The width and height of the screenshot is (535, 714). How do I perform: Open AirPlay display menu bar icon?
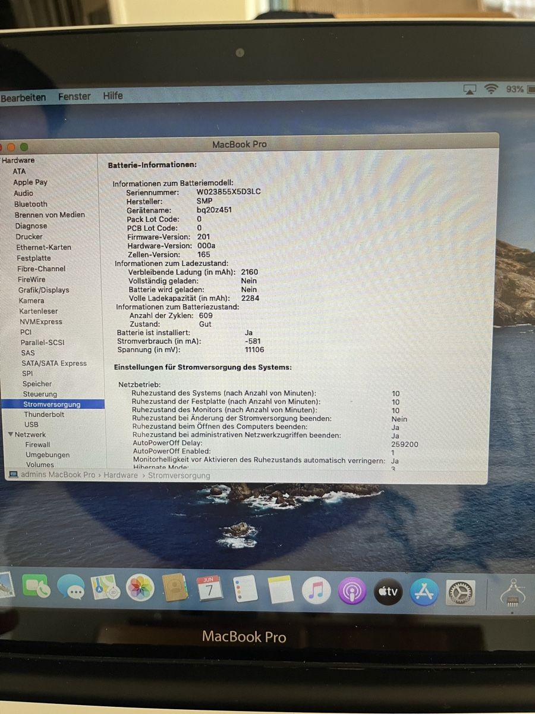(470, 89)
